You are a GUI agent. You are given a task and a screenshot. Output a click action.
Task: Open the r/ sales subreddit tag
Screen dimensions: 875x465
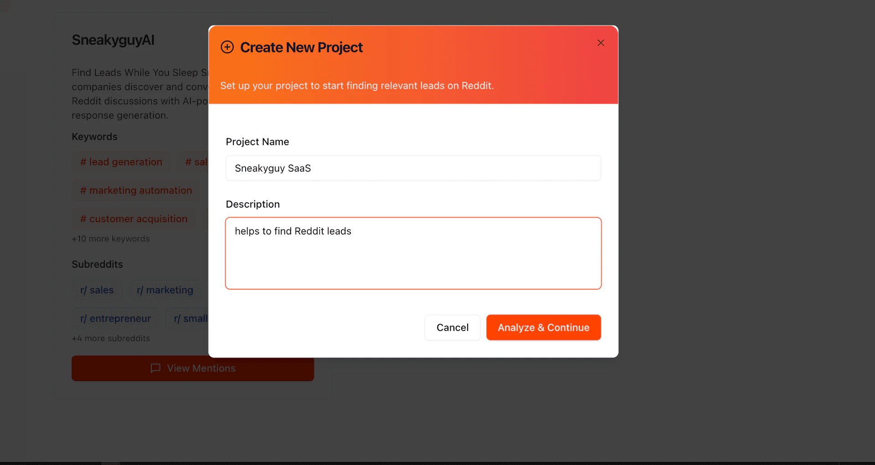97,290
